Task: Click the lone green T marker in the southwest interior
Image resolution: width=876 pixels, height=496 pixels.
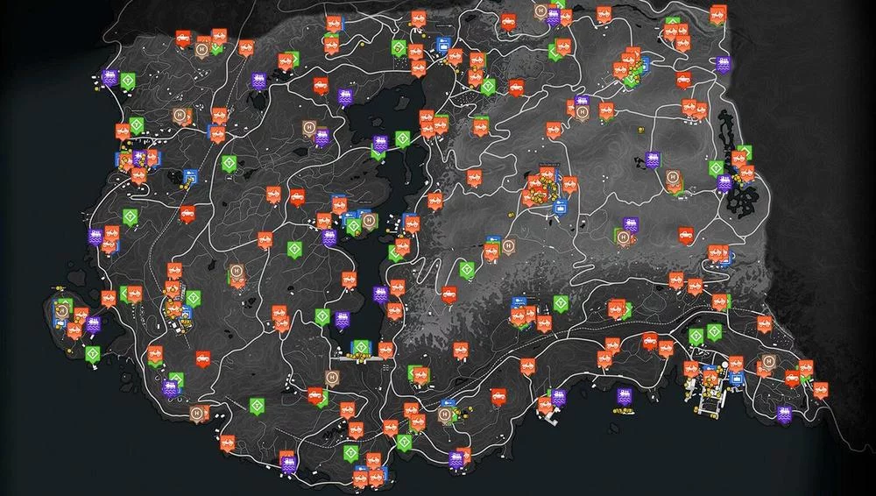Action: click(257, 406)
